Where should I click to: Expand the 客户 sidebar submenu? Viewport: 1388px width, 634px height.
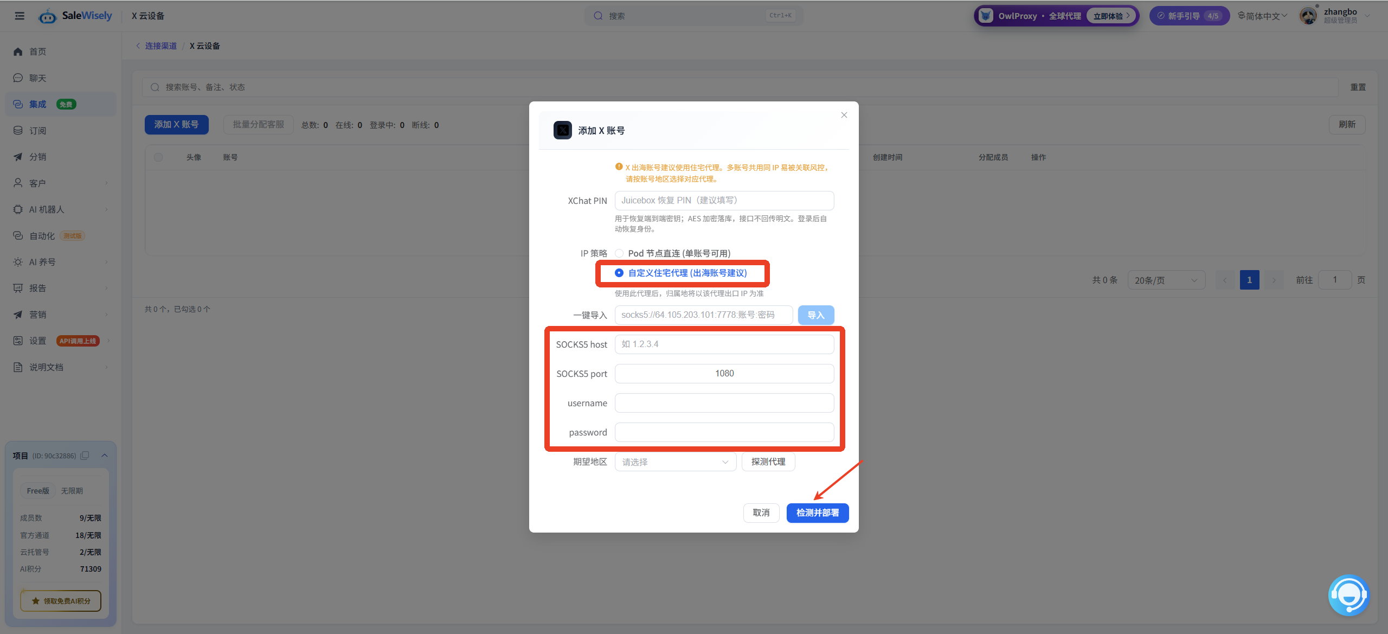click(106, 183)
